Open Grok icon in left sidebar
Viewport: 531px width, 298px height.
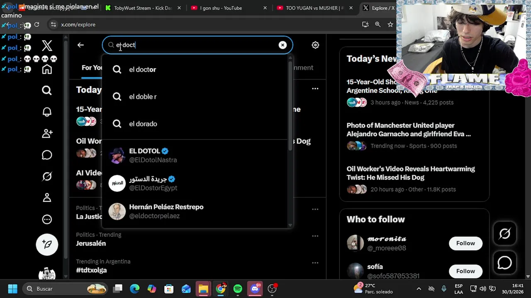(x=47, y=176)
